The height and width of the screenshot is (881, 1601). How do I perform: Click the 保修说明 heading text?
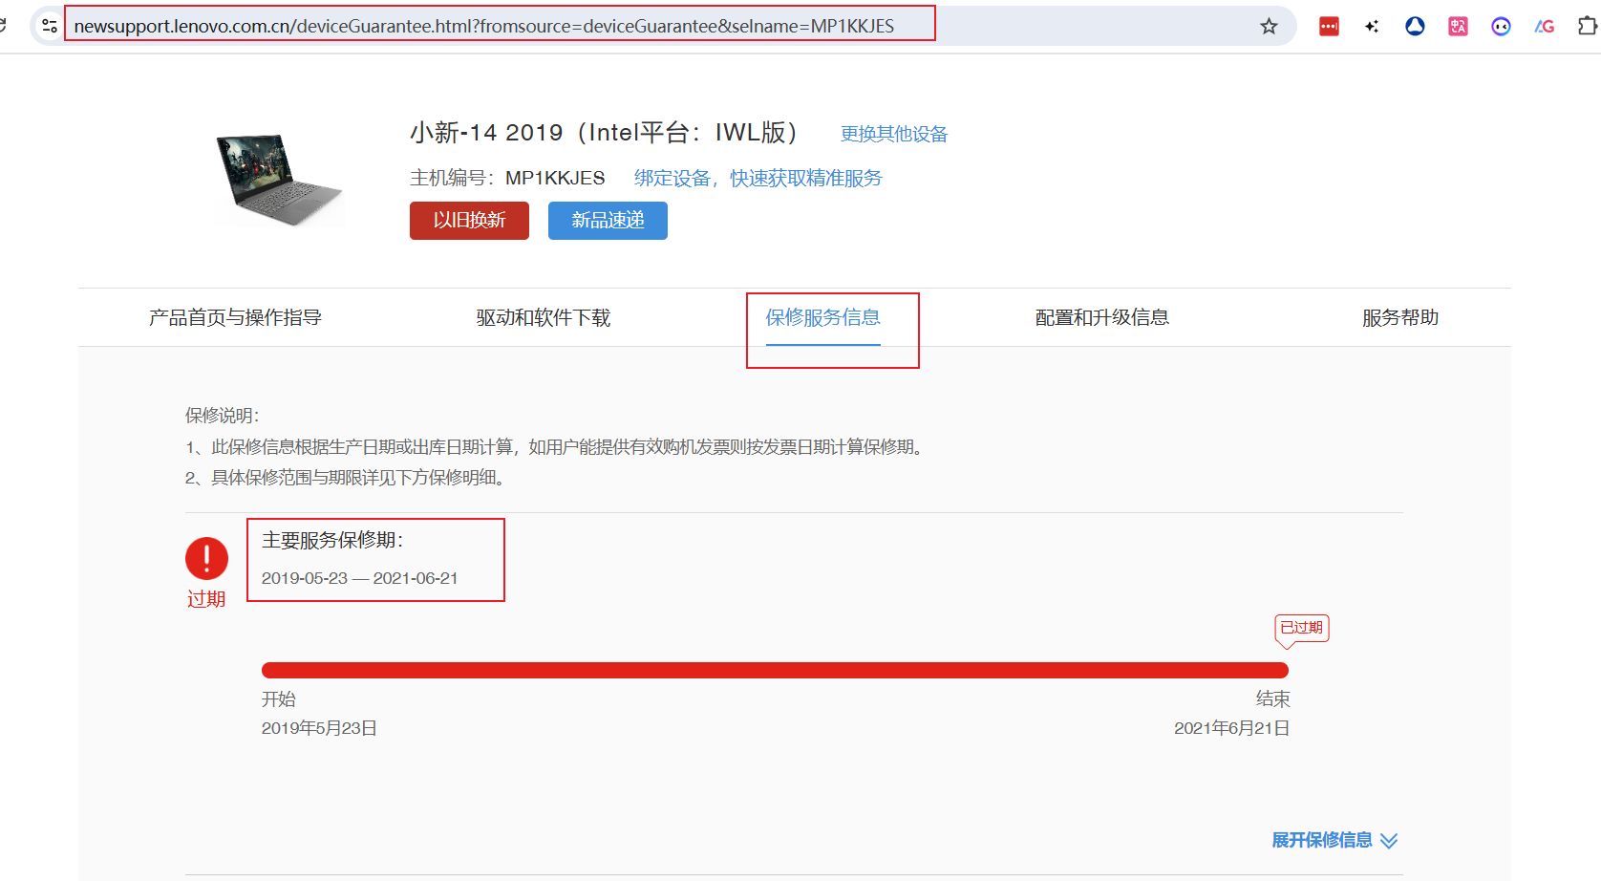223,416
